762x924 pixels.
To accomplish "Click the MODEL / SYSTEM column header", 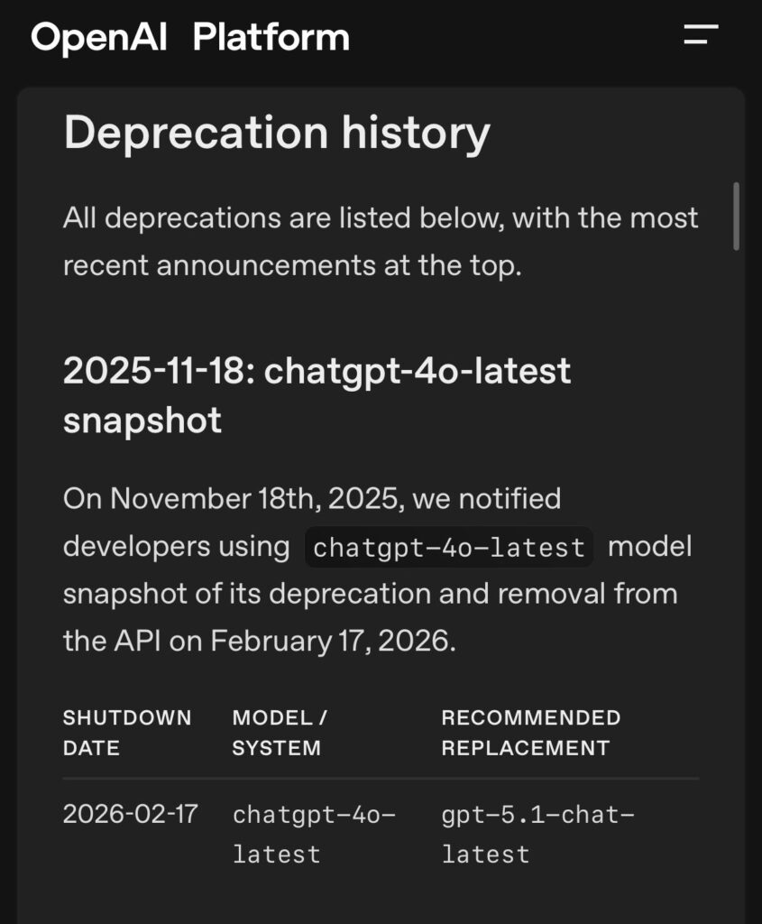I will point(280,733).
